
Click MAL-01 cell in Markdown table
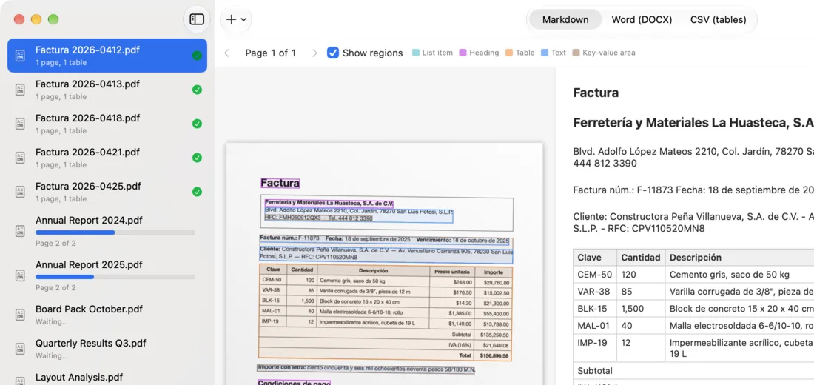(595, 326)
